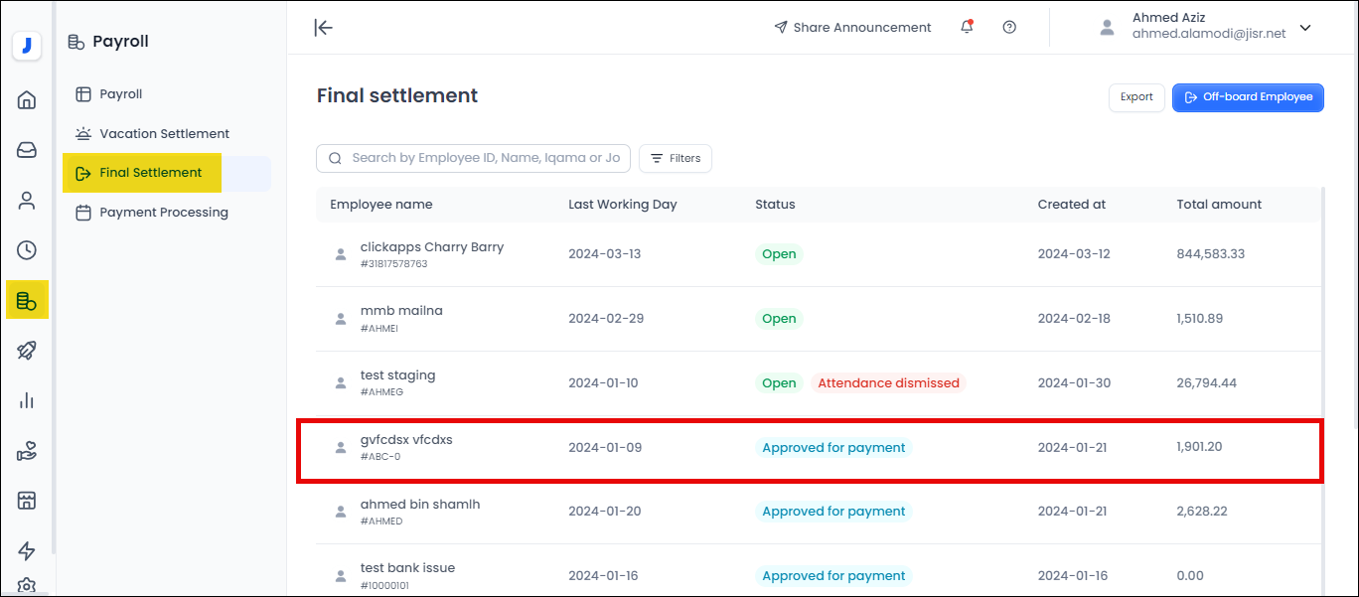Open the Inbox tray icon in sidebar
Image resolution: width=1359 pixels, height=597 pixels.
[x=27, y=150]
